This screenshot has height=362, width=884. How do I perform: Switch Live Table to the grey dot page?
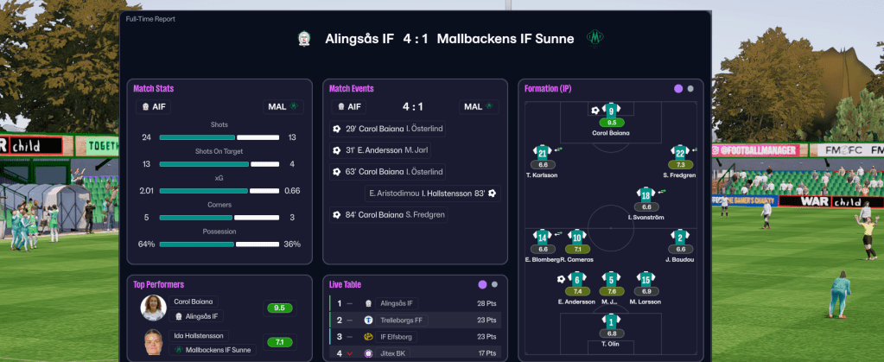495,284
